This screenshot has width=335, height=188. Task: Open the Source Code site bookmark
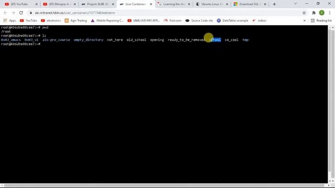(199, 21)
